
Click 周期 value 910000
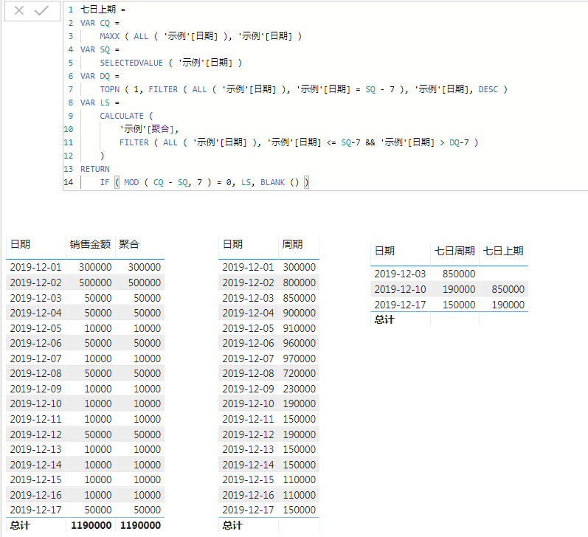(300, 328)
